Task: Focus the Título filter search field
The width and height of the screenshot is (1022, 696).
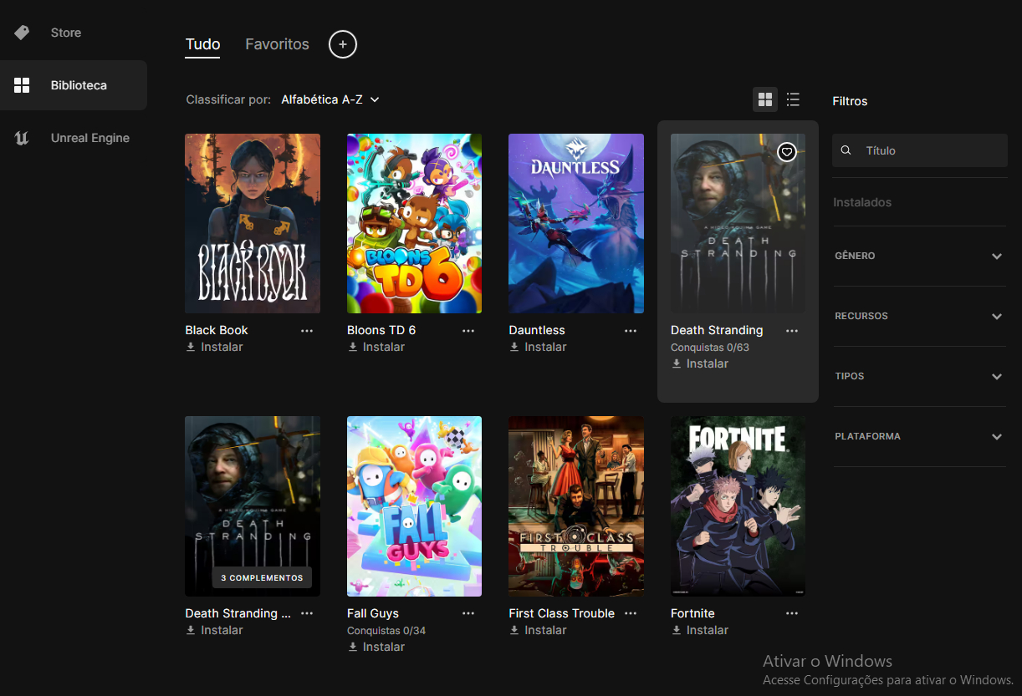Action: [919, 150]
